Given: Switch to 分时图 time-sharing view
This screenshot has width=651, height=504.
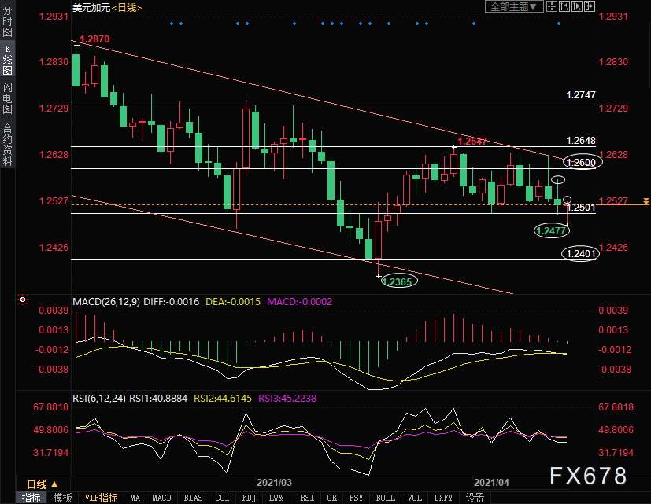Looking at the screenshot, I should pos(7,20).
